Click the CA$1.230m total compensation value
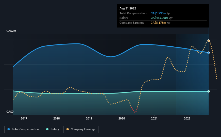Viewport: 221px width, 137px height. (158, 13)
